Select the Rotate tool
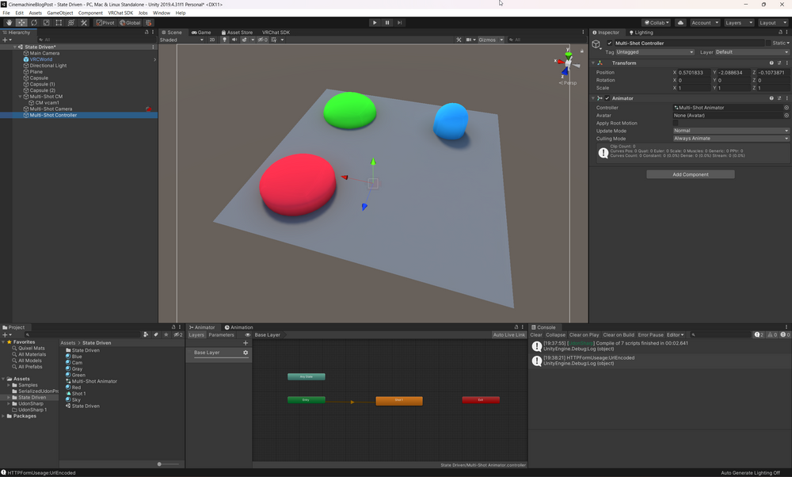The image size is (792, 477). click(x=34, y=22)
